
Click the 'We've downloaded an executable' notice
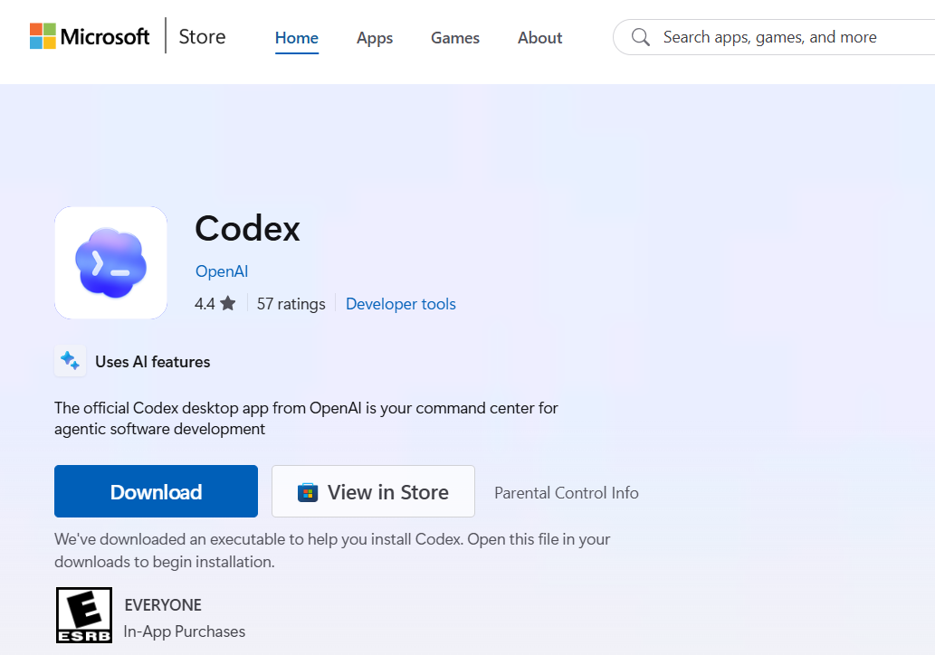click(x=332, y=550)
